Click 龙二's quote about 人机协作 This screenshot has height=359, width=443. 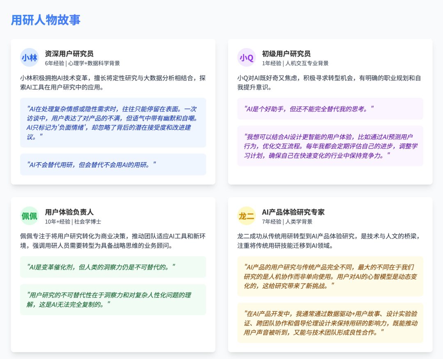(x=330, y=276)
